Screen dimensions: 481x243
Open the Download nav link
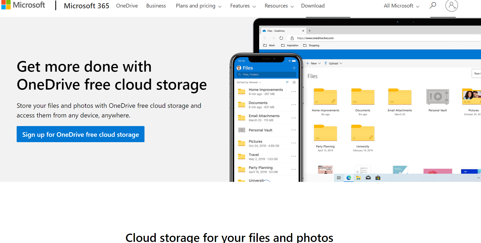(x=313, y=6)
